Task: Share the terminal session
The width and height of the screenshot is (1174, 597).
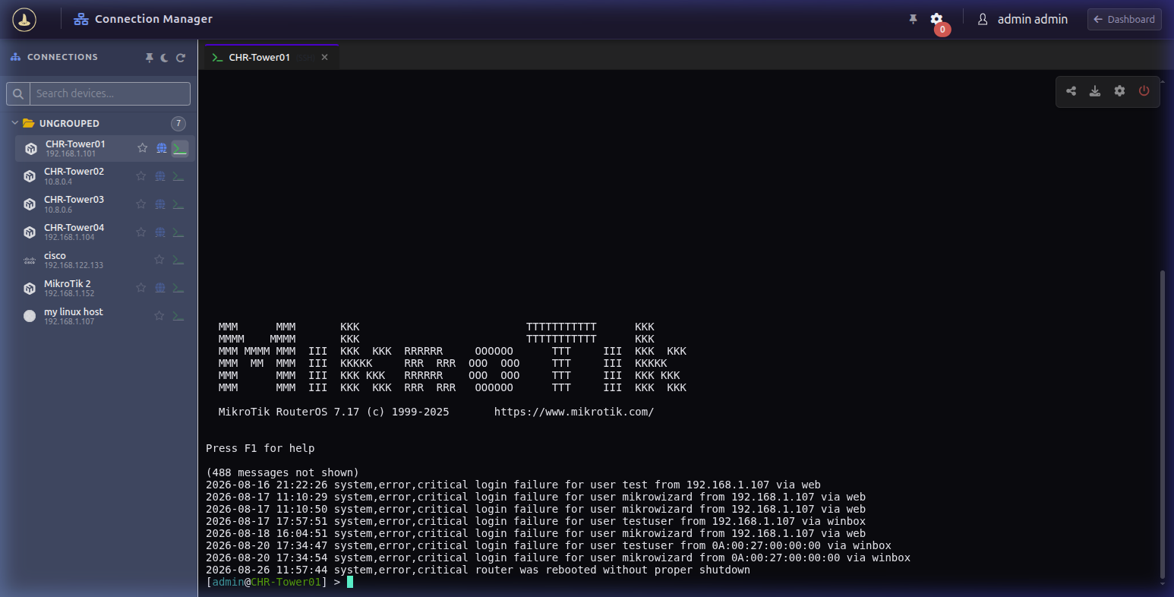Action: tap(1071, 91)
